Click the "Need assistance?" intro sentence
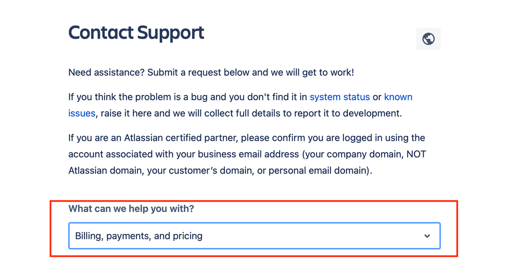 point(107,73)
